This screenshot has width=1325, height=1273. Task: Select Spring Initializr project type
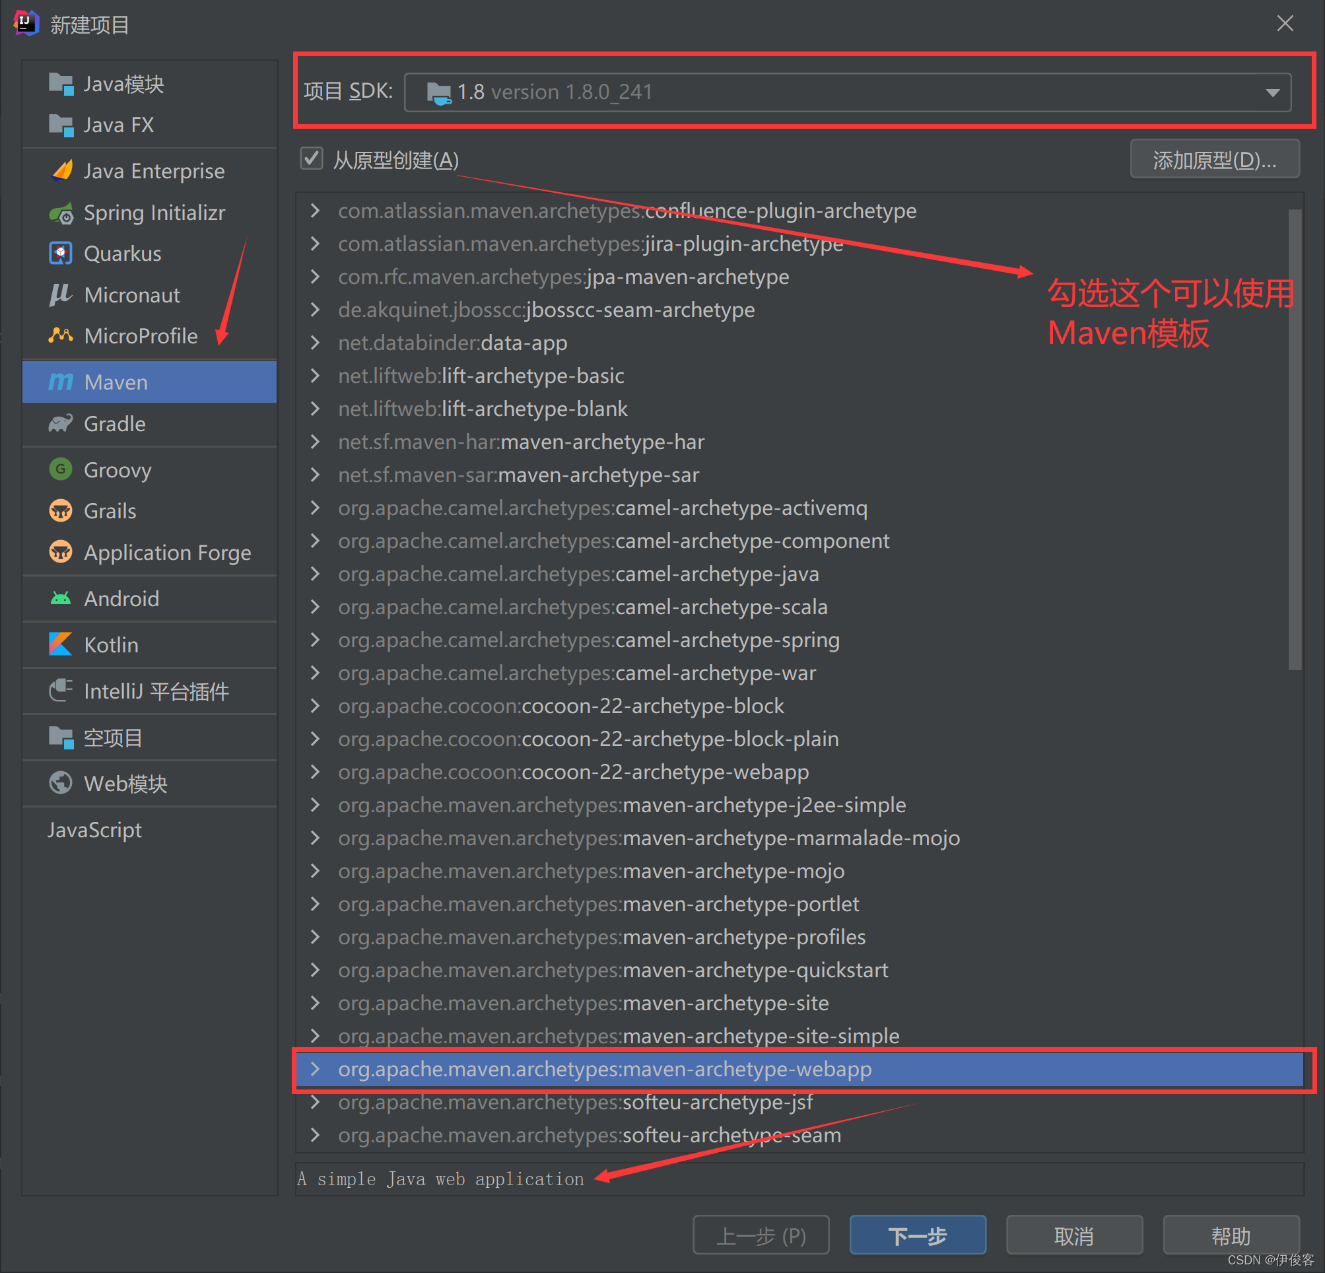149,213
